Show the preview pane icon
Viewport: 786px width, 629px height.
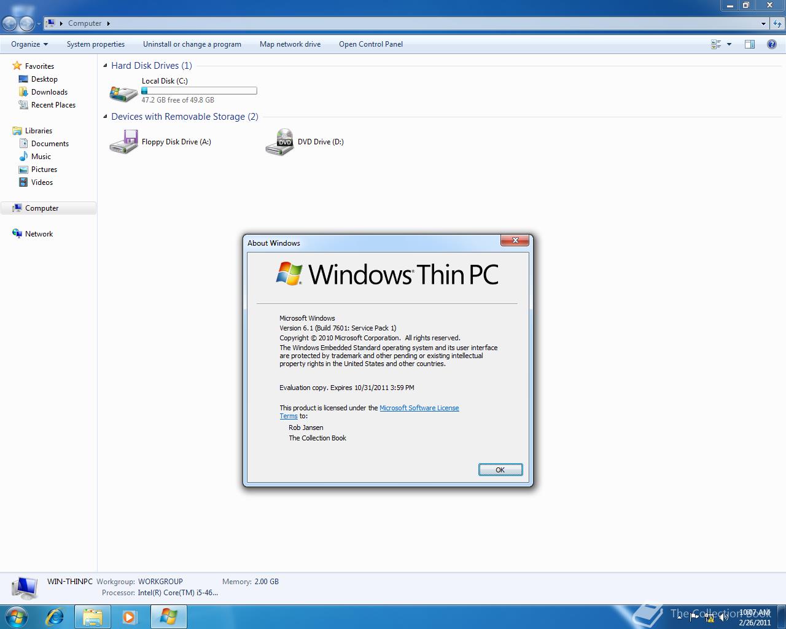(750, 44)
